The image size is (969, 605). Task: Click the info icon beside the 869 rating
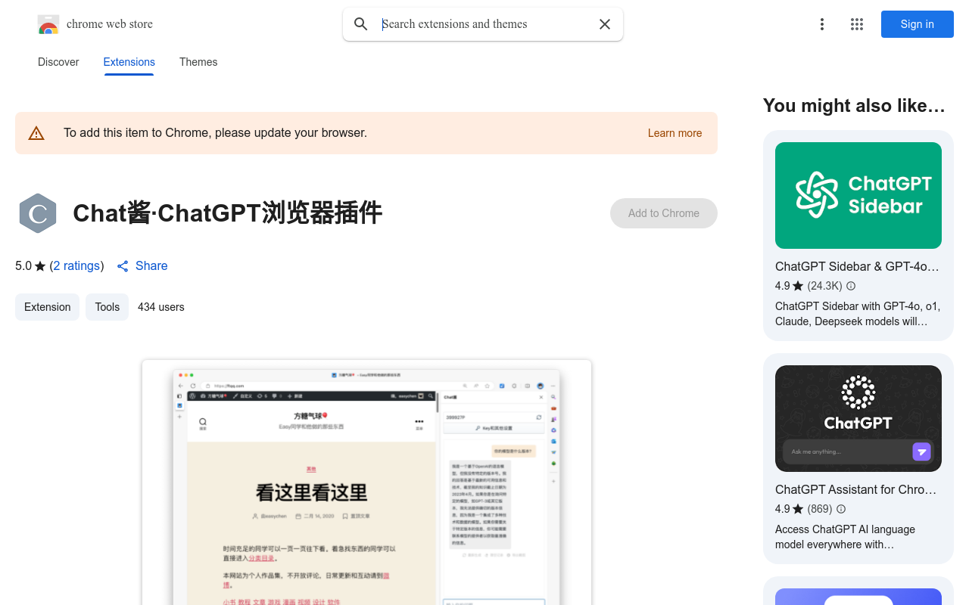841,509
